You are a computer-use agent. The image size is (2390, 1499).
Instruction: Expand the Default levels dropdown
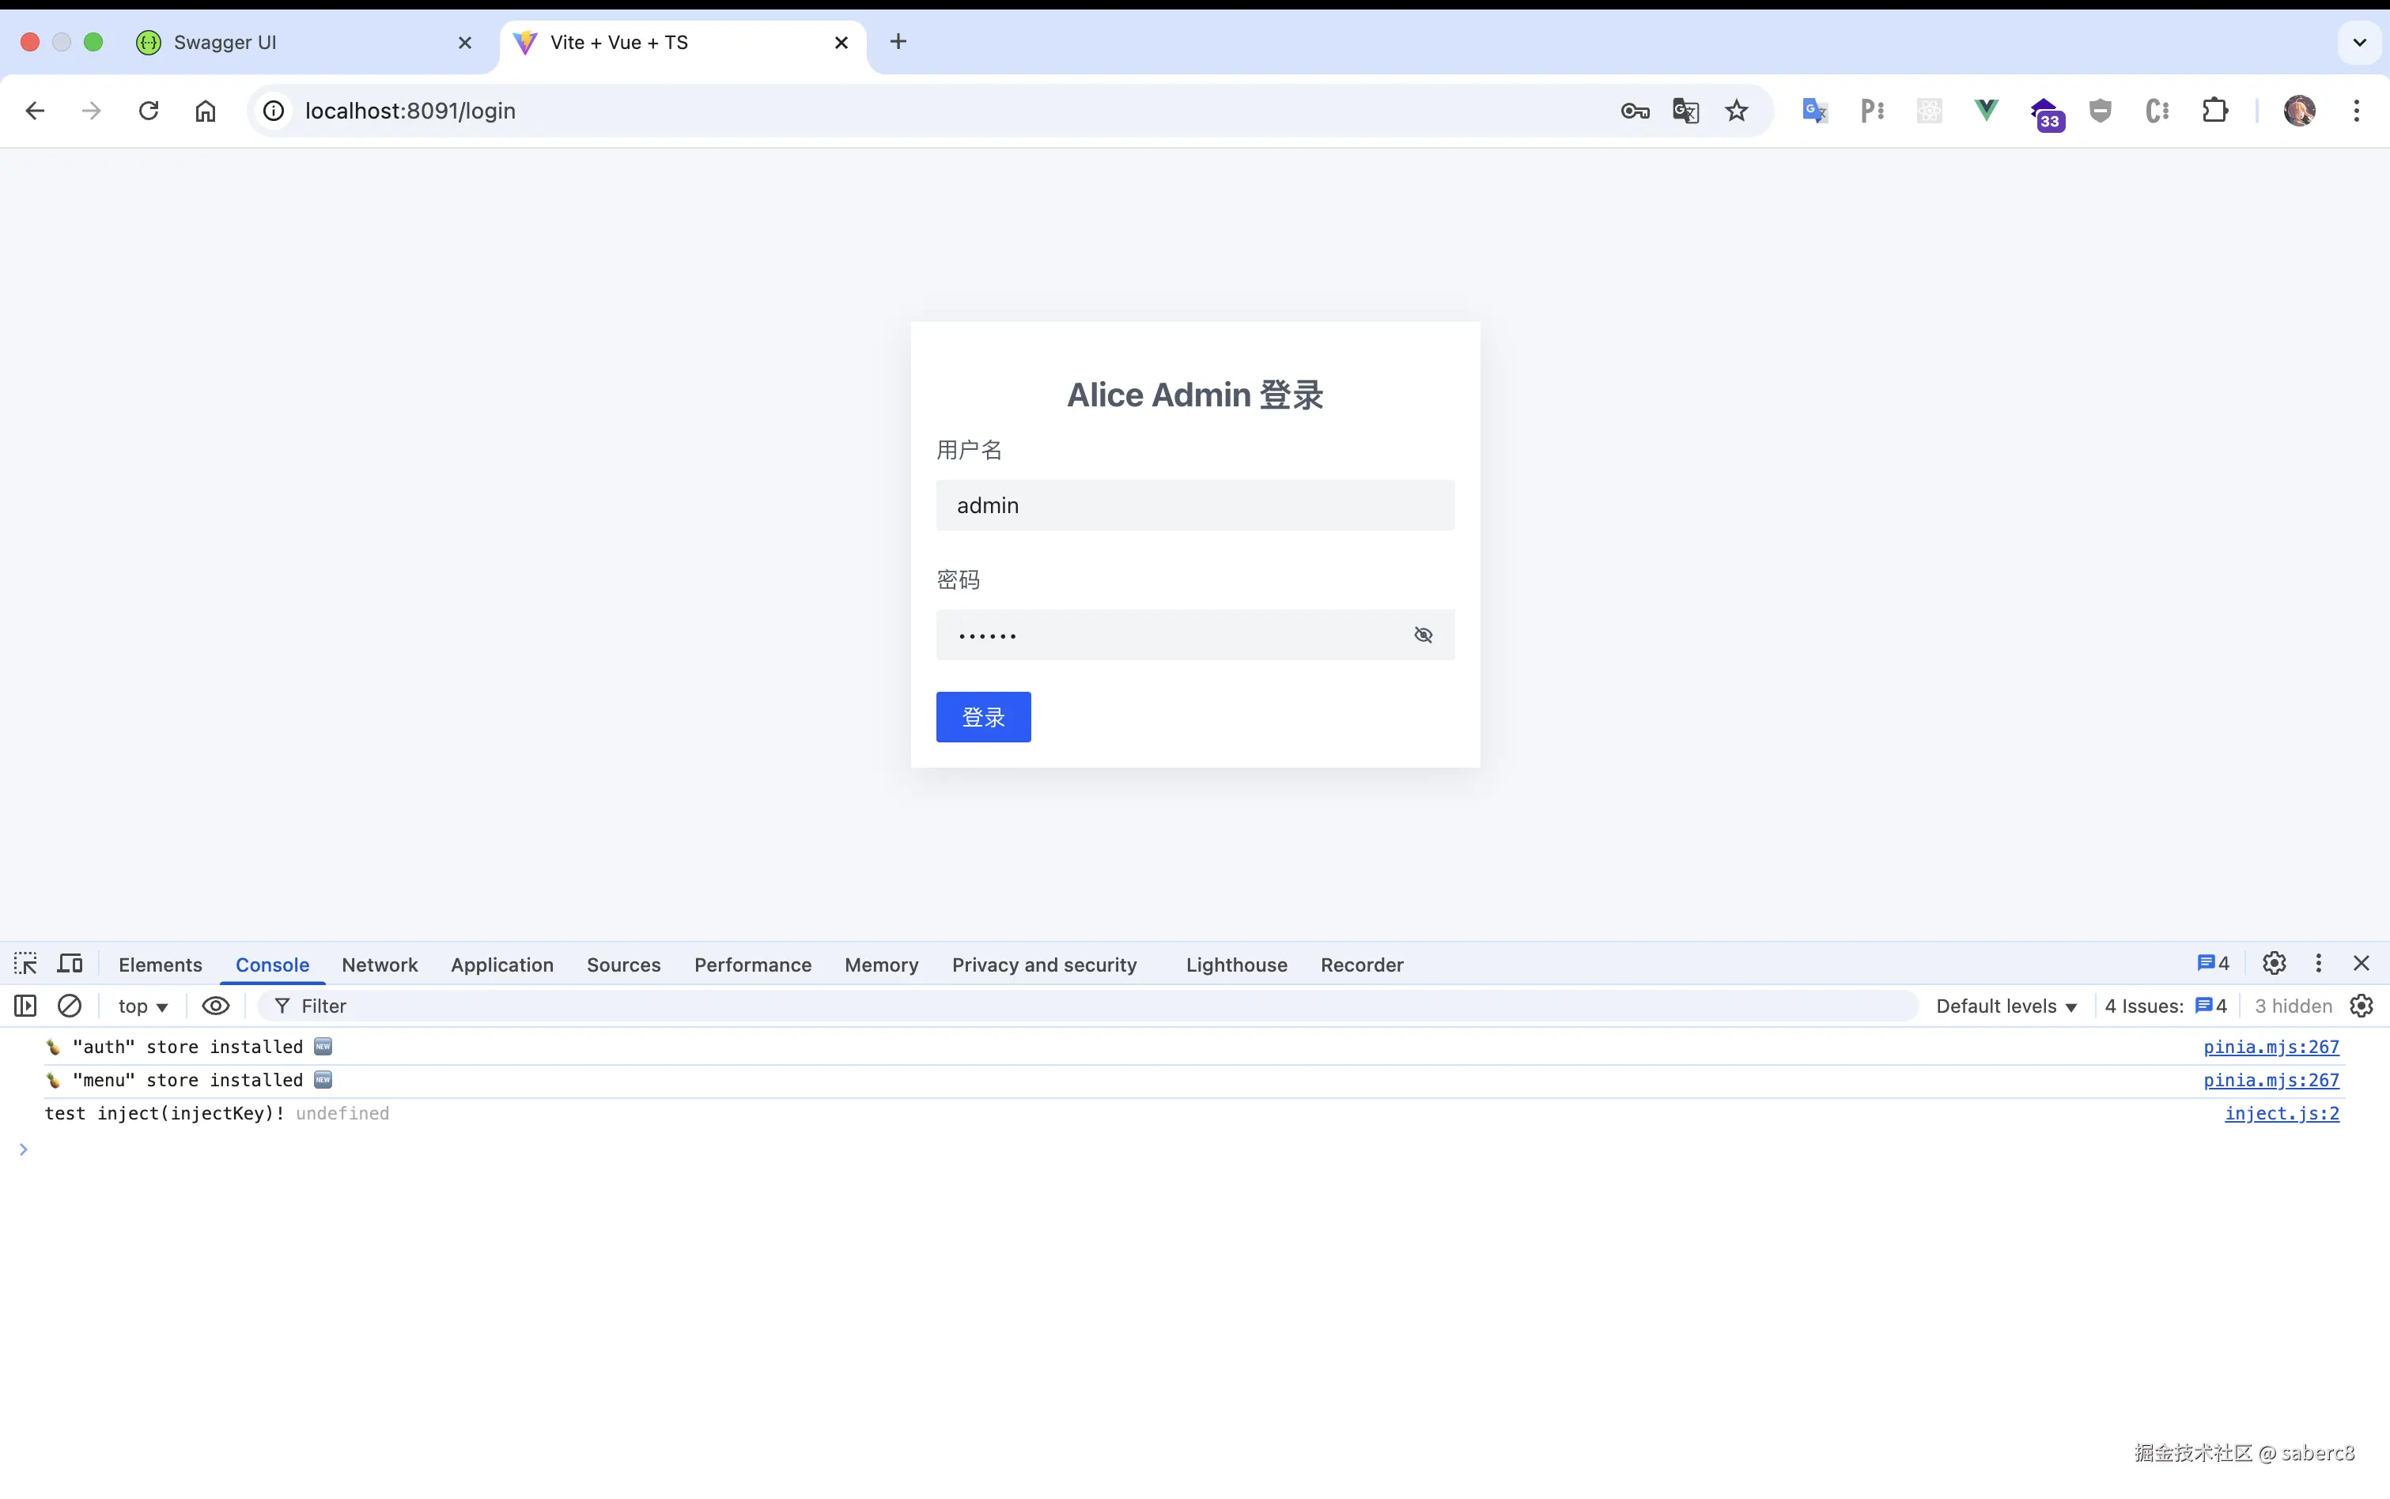(2005, 1006)
